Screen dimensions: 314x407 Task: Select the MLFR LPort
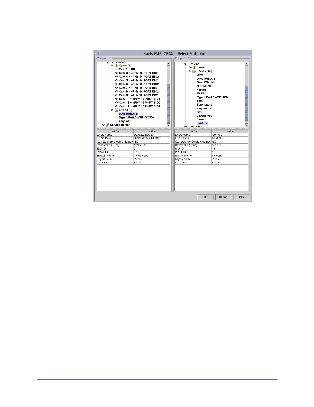[x=201, y=94]
